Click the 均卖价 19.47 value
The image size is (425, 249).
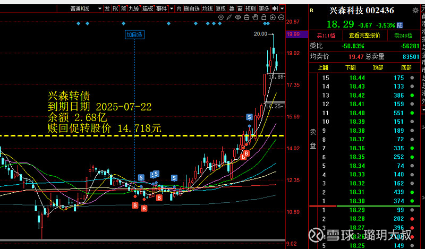(356, 57)
